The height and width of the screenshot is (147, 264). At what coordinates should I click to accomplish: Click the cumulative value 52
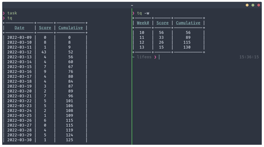pos(70,52)
